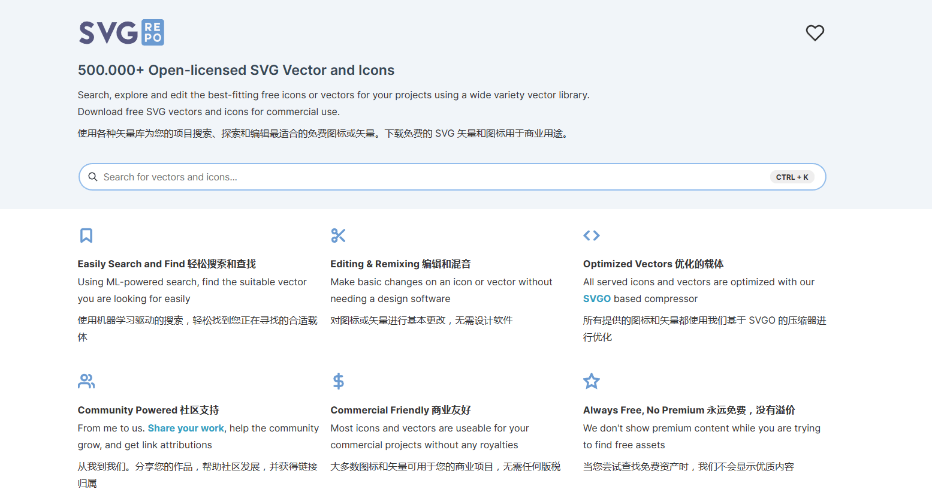The image size is (932, 489).
Task: Click the heart favorites icon
Action: [x=815, y=33]
